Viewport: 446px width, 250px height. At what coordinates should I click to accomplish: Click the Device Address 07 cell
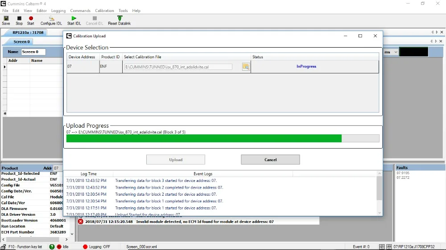pos(83,66)
